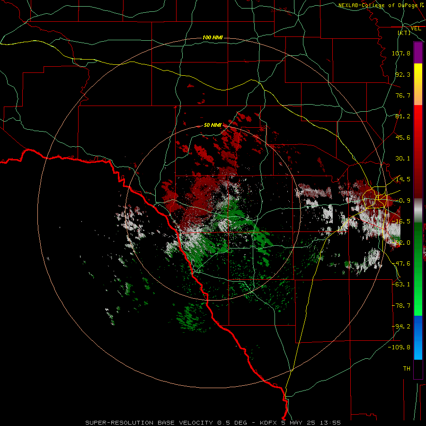Click the 92.3 velocity scale value

tap(403, 74)
